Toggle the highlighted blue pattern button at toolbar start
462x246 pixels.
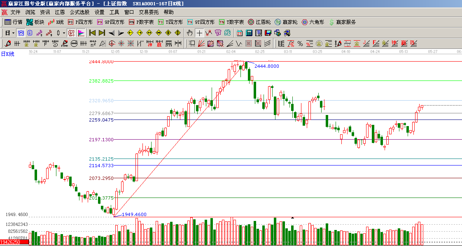coord(20,33)
